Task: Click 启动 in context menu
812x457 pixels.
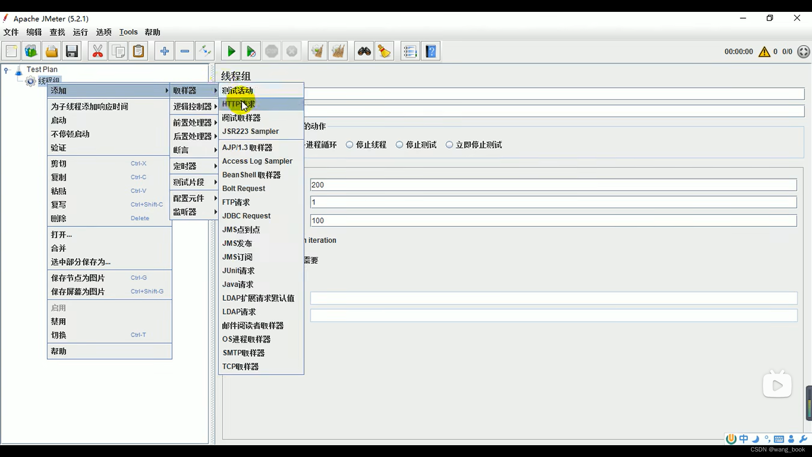Action: click(x=109, y=121)
